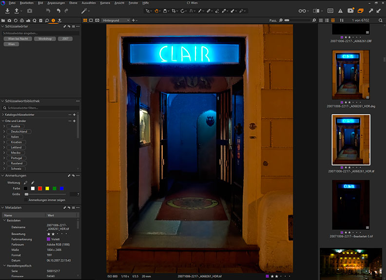
Task: Click the Import images icon
Action: click(7, 11)
